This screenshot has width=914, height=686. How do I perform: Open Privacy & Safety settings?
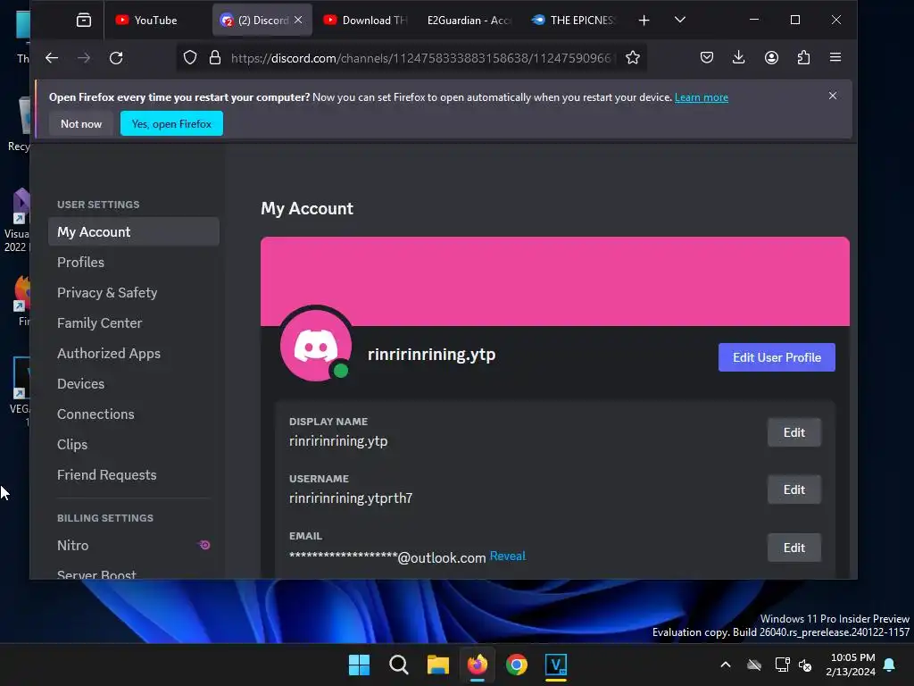(x=134, y=293)
